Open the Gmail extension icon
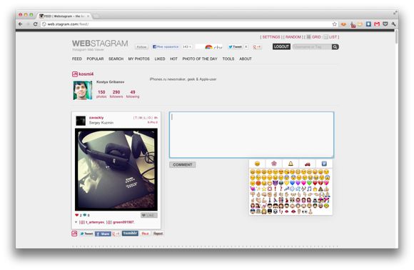Screen dimensions: 414x270 click(377, 24)
